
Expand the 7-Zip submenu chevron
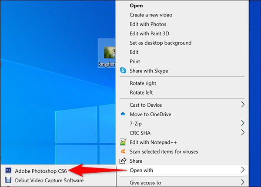click(243, 123)
